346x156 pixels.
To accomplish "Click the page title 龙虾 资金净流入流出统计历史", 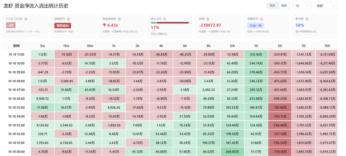I will pos(36,6).
